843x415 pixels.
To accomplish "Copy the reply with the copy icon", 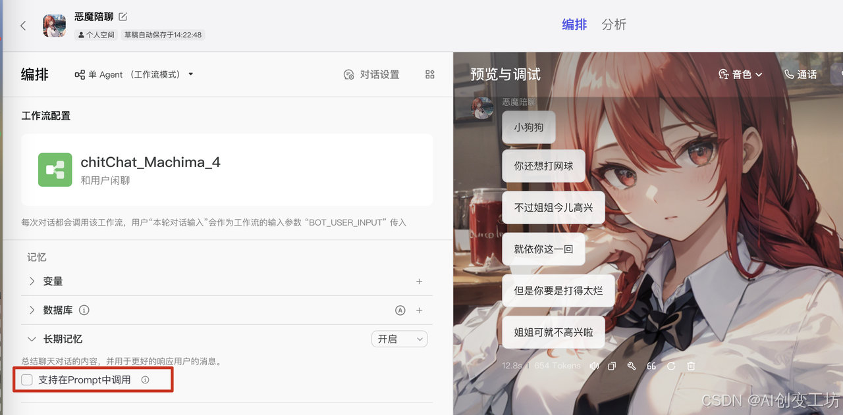I will pos(612,366).
